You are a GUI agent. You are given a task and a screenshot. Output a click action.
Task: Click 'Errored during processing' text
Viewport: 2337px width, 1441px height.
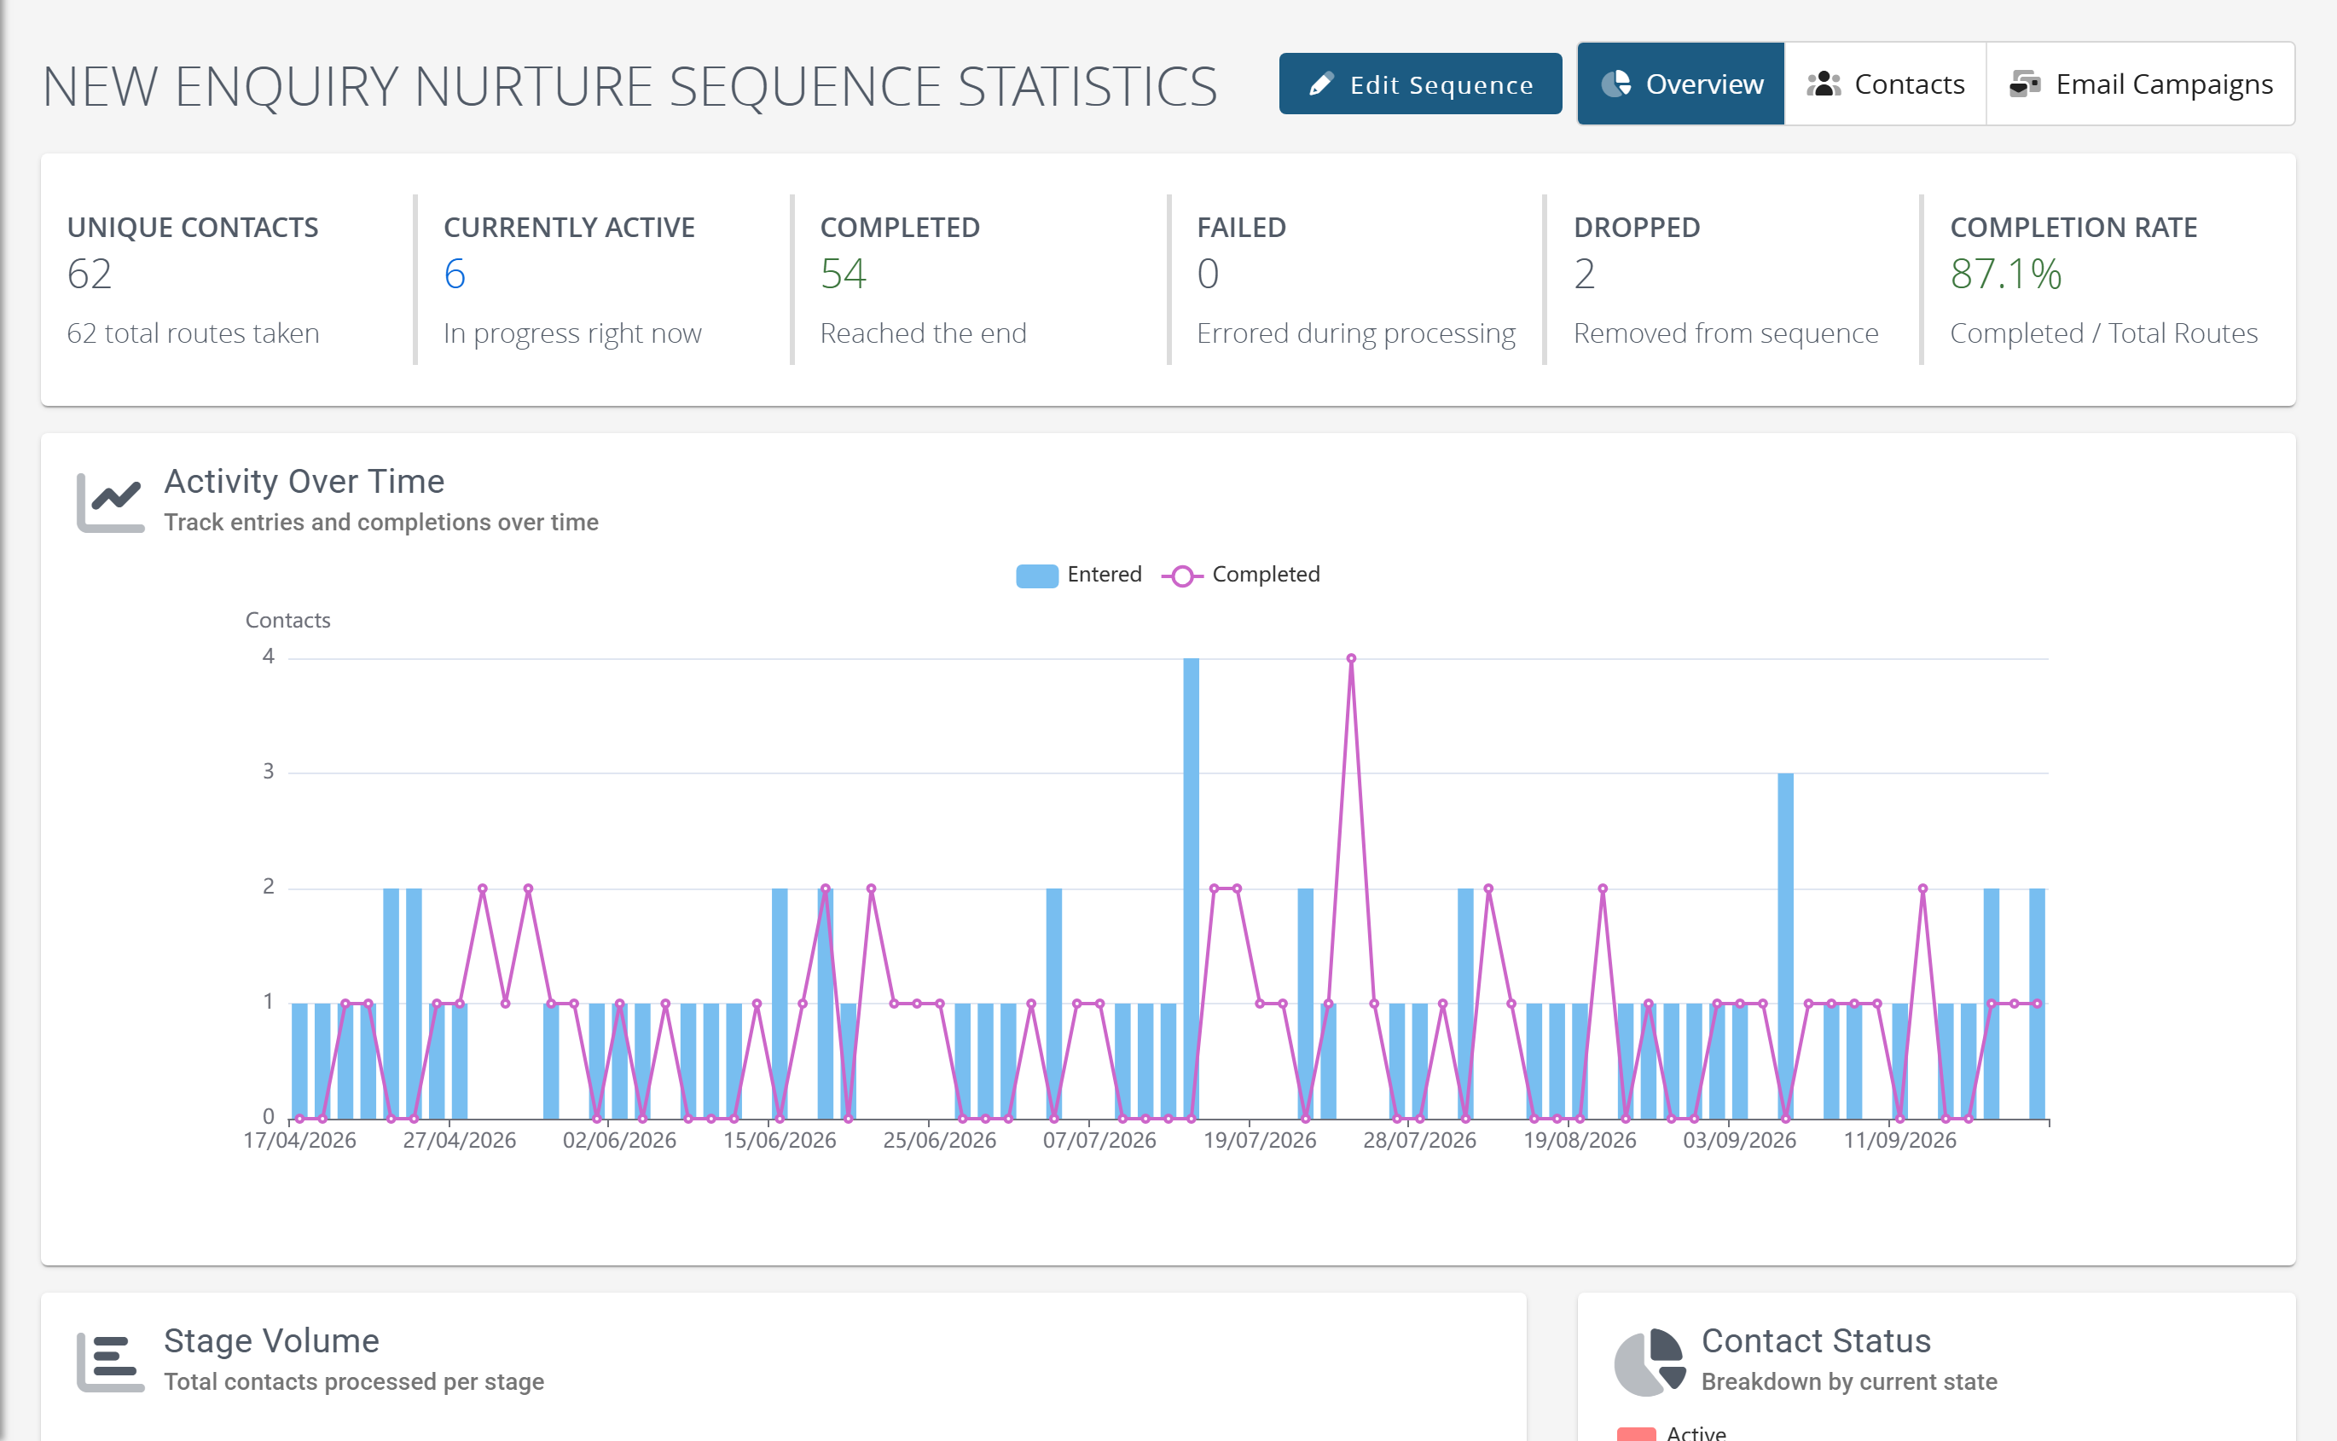pyautogui.click(x=1356, y=333)
